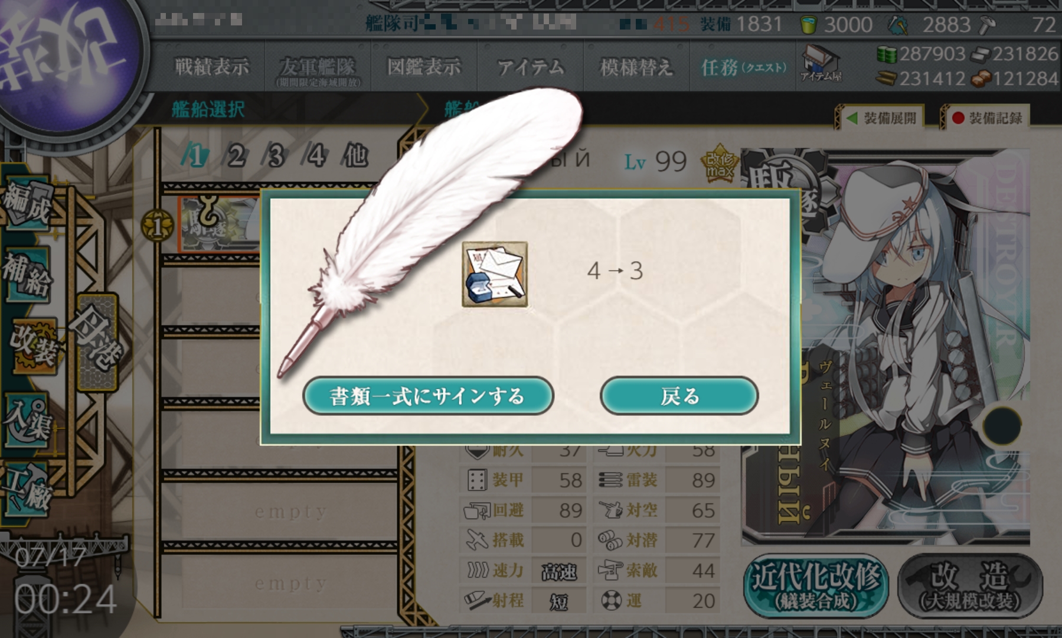Switch to fleet tab 2

(x=236, y=157)
